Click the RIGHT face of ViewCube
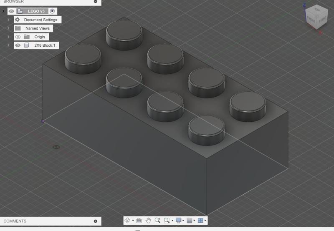 (x=322, y=20)
